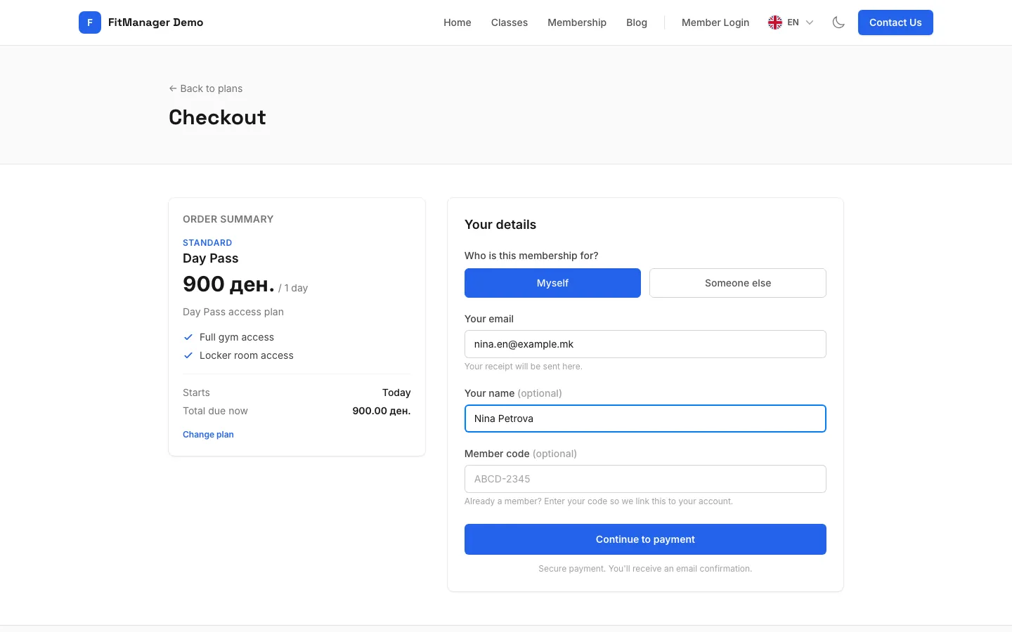Click the 900.00 ден. total amount
1012x632 pixels.
[382, 411]
